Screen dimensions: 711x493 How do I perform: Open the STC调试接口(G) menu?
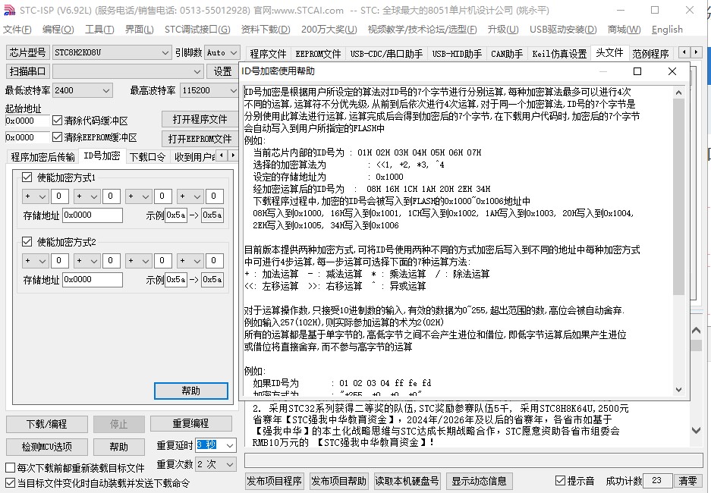coord(197,30)
